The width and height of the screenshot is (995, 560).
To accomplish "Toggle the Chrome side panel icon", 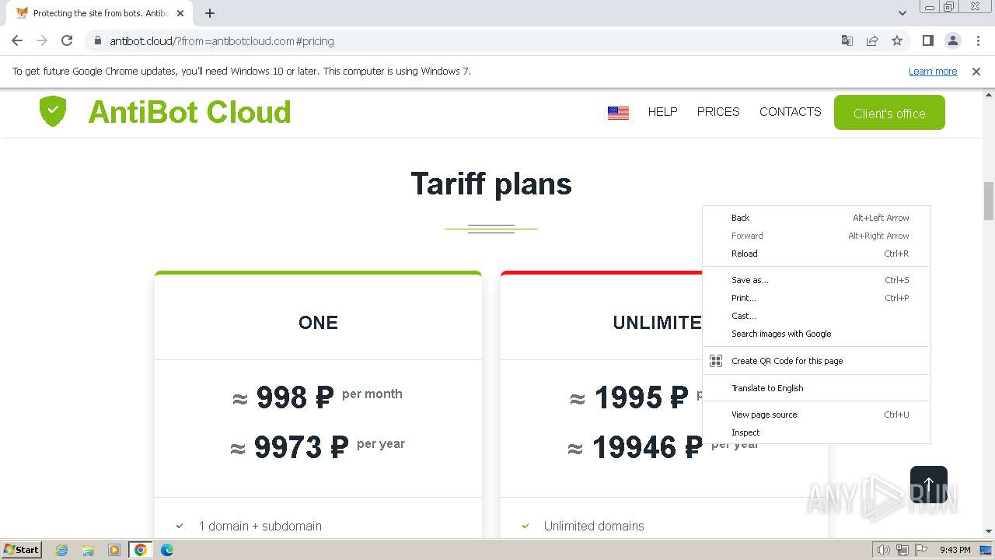I will [x=927, y=40].
